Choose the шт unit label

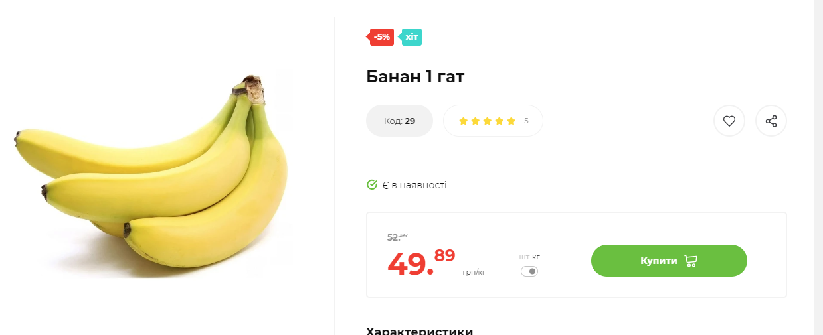[524, 257]
